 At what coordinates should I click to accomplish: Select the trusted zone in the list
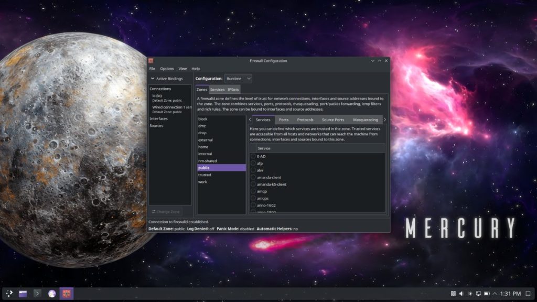[x=205, y=175]
